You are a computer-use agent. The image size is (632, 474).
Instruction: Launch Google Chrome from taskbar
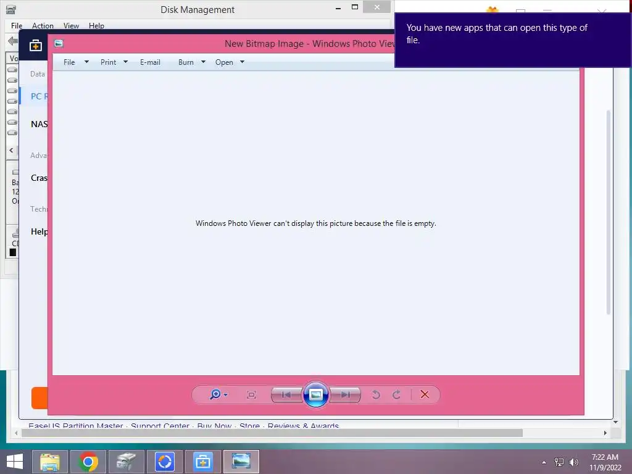point(88,462)
